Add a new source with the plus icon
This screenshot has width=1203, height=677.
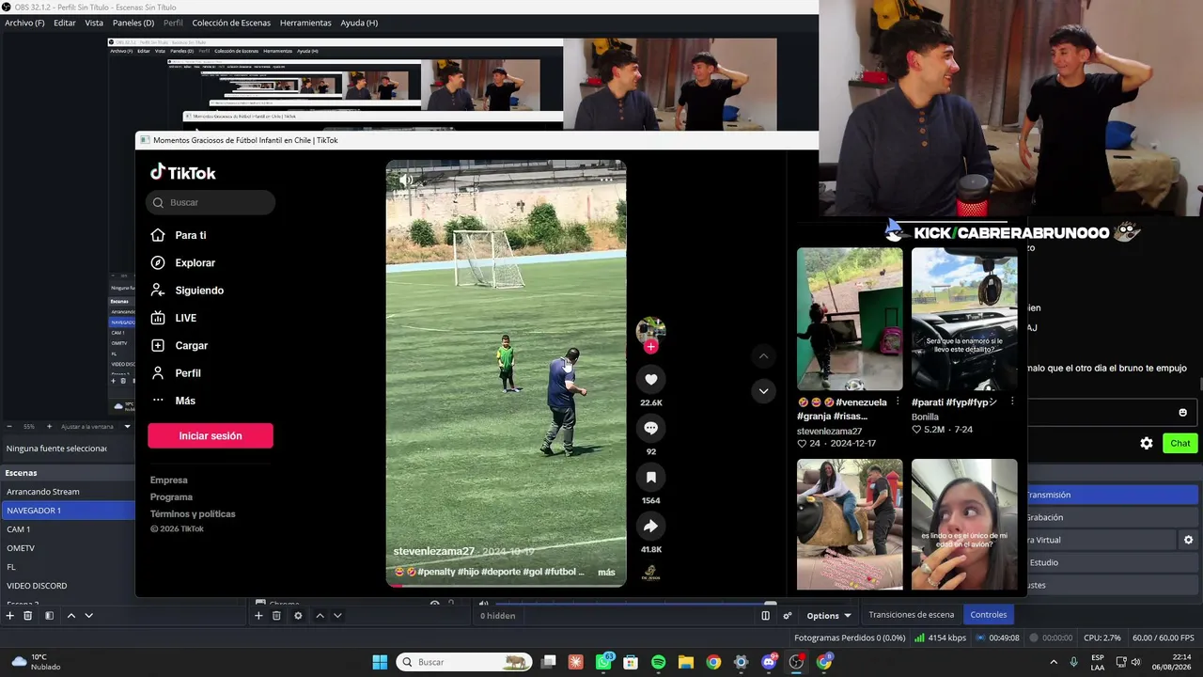258,616
